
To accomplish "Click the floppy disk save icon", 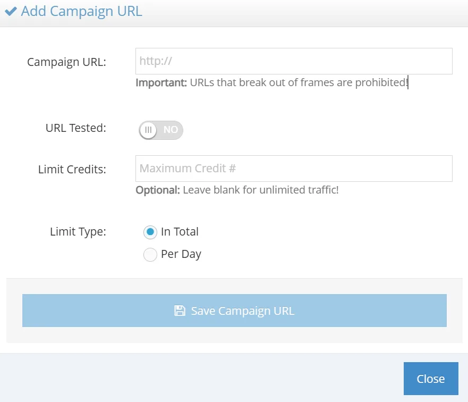I will pyautogui.click(x=180, y=311).
